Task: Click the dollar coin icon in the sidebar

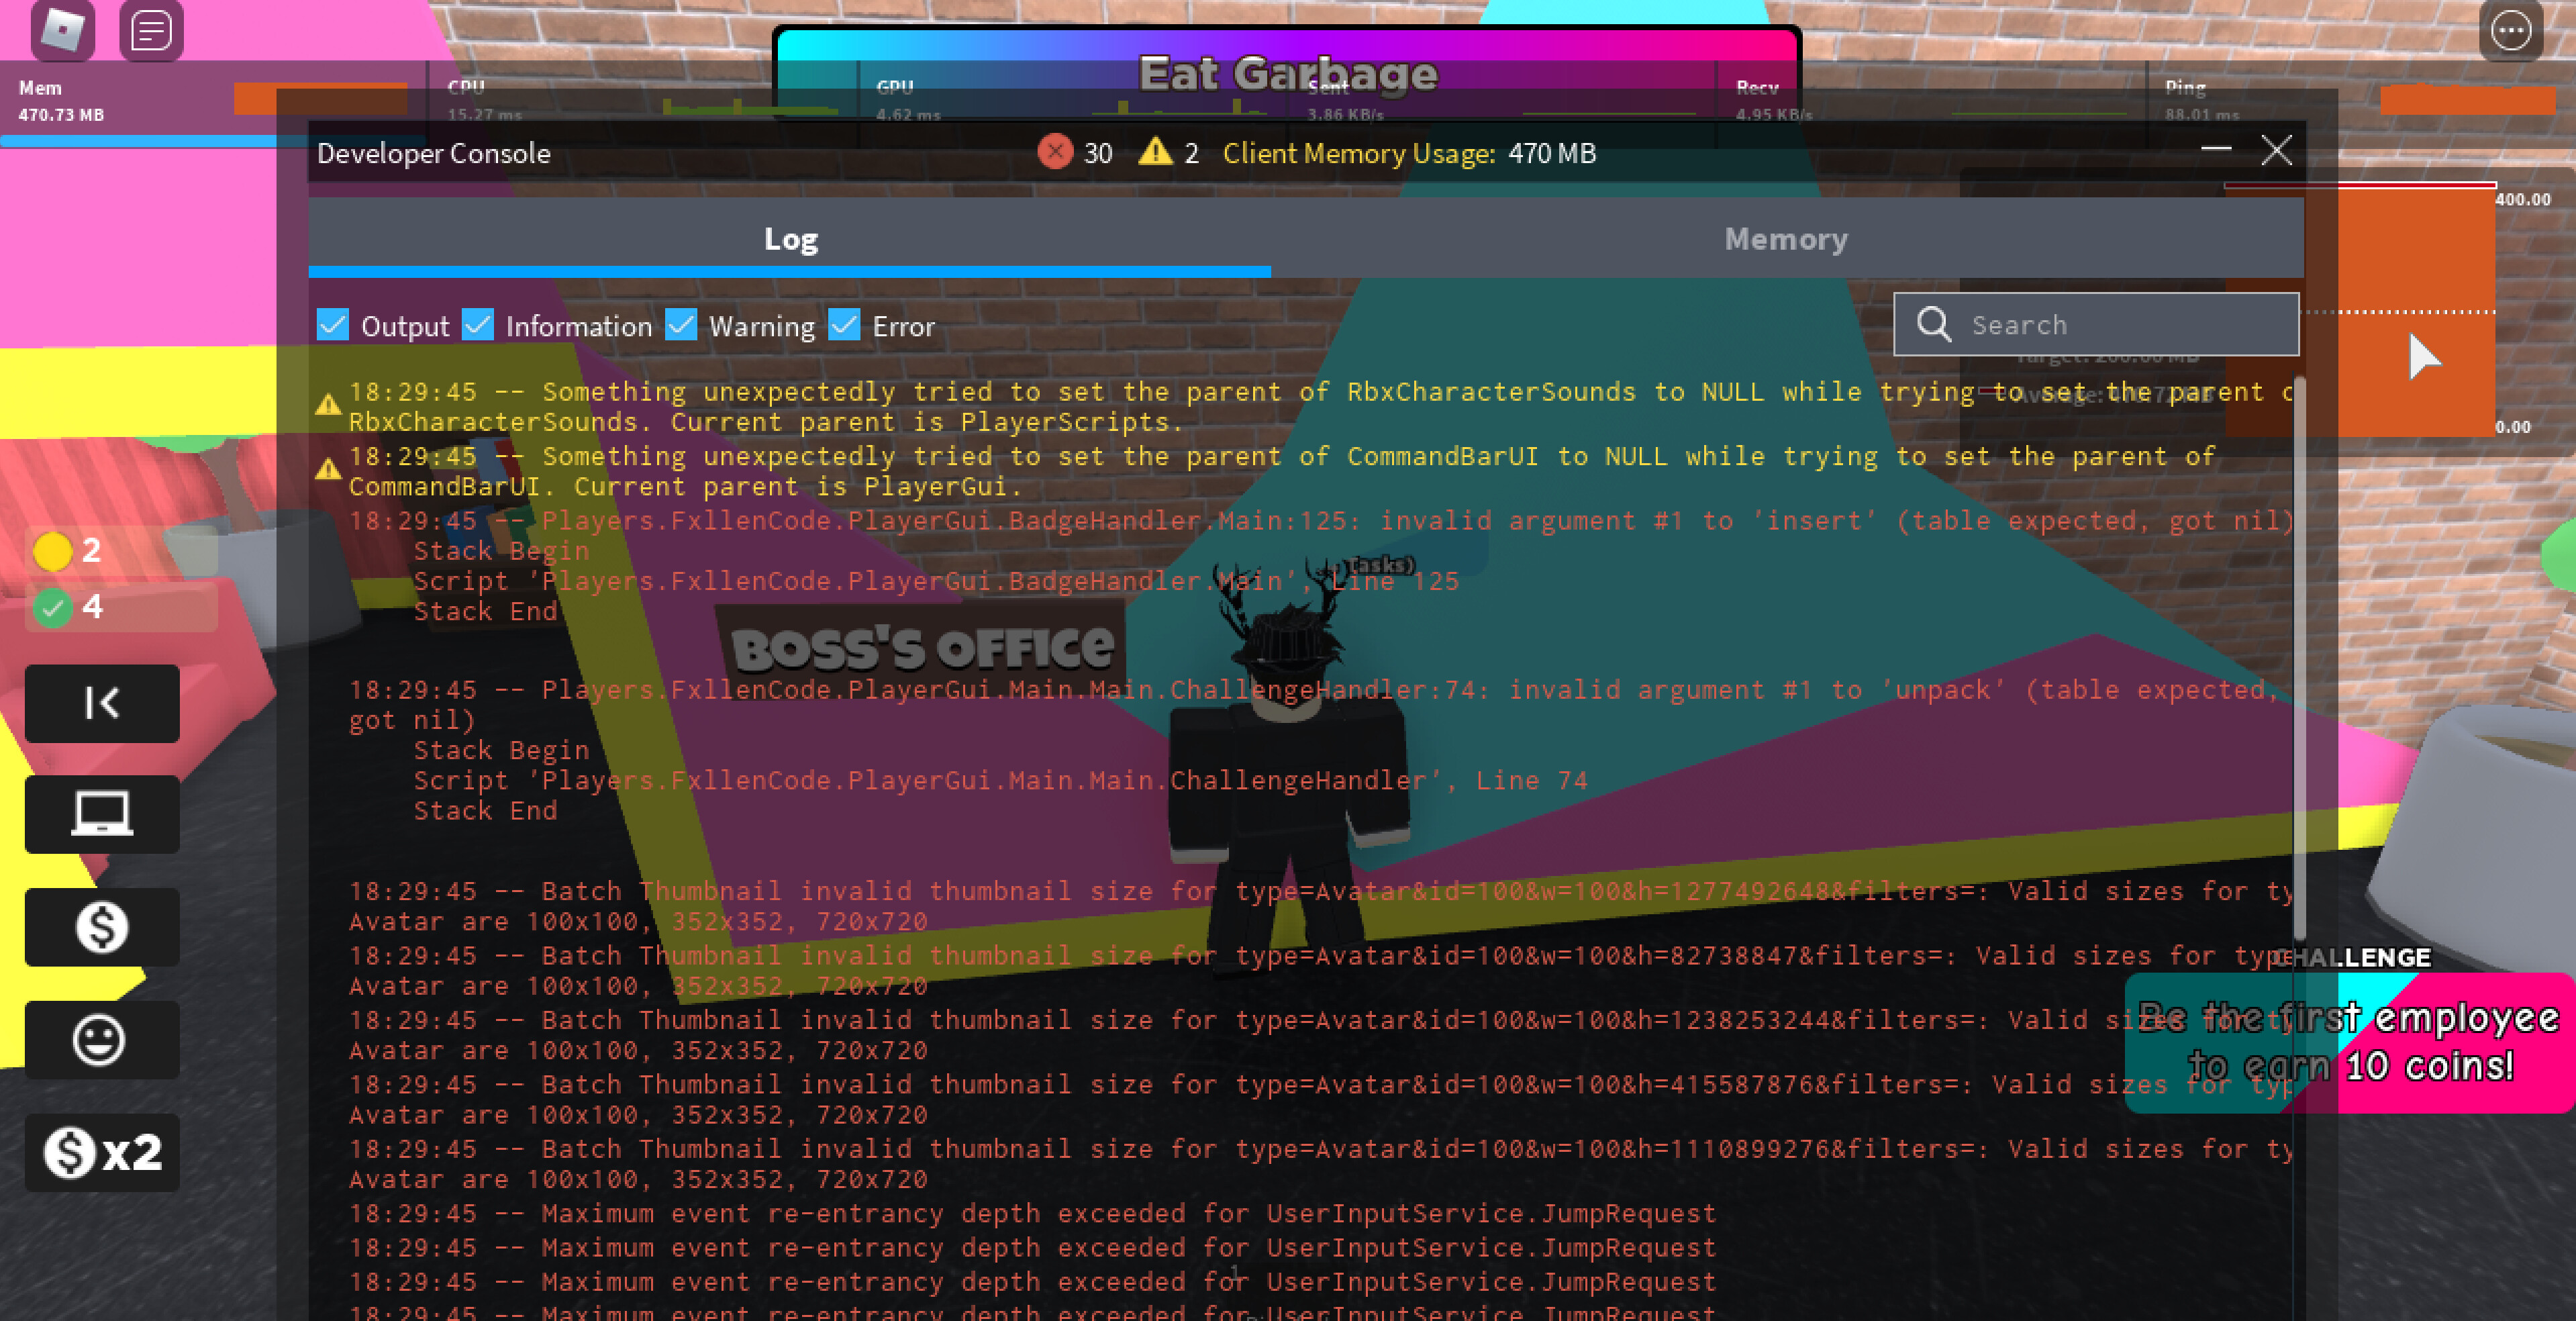Action: [x=101, y=928]
